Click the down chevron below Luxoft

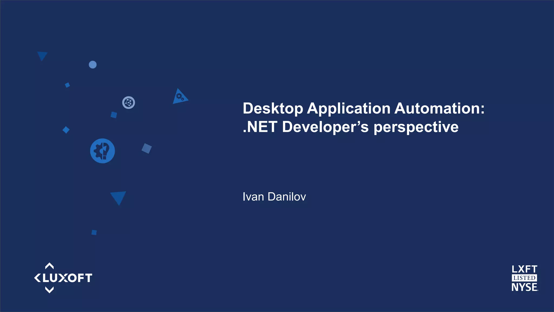pos(49,290)
